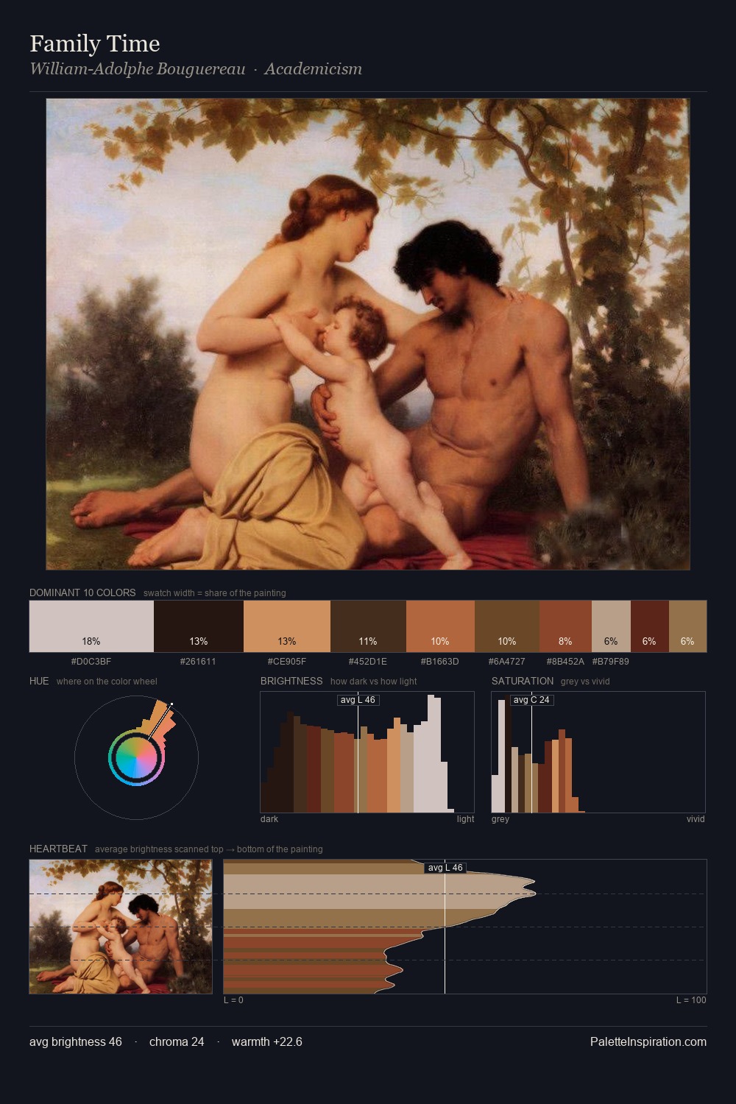Click the 11% share label

coord(368,641)
